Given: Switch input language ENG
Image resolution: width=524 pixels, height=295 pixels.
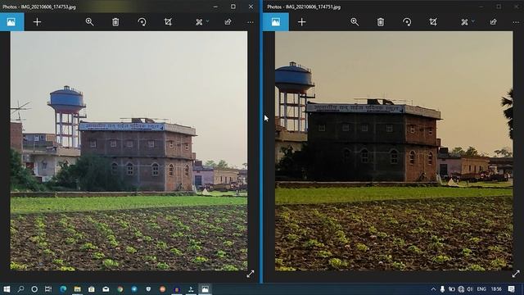Looking at the screenshot, I should 481,289.
